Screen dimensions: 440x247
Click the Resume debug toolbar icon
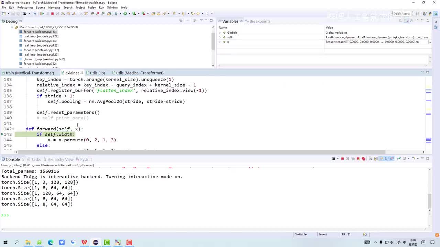(x=42, y=13)
